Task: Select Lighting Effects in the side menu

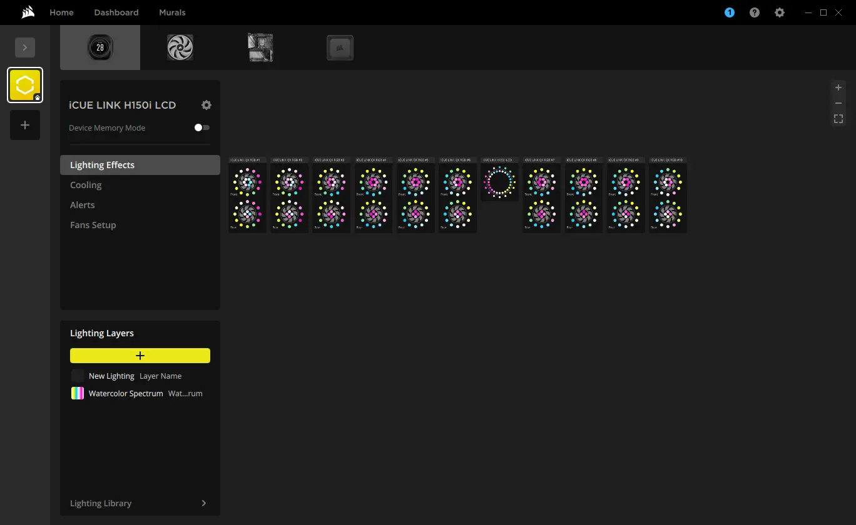Action: pos(140,165)
